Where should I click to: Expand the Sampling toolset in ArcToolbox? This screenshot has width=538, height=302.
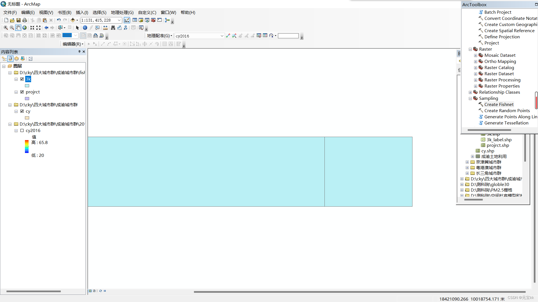click(470, 98)
